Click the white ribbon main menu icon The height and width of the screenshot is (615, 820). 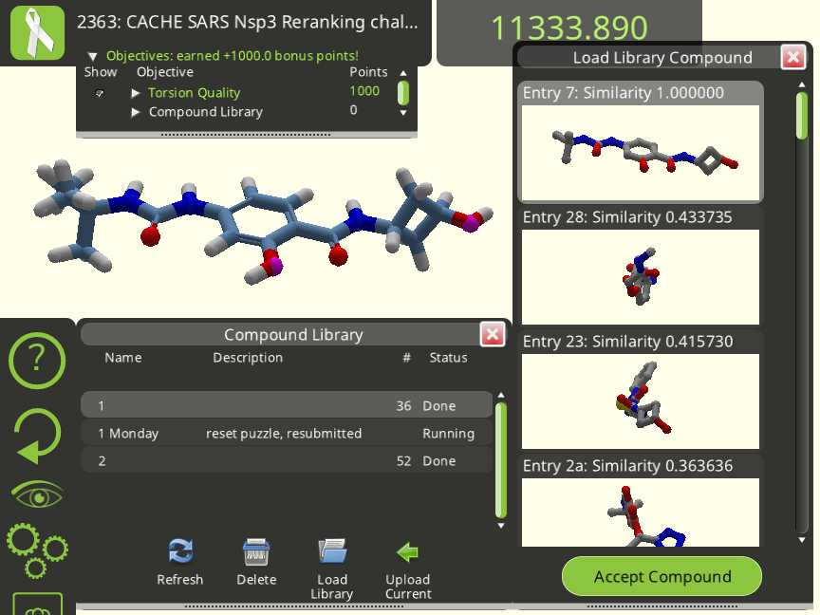(37, 31)
